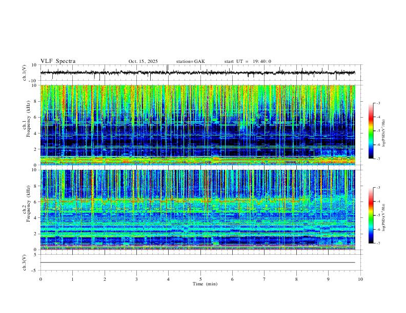406x313 pixels.
Task: Click the "ch.3(V)" axis label
Action: click(25, 263)
